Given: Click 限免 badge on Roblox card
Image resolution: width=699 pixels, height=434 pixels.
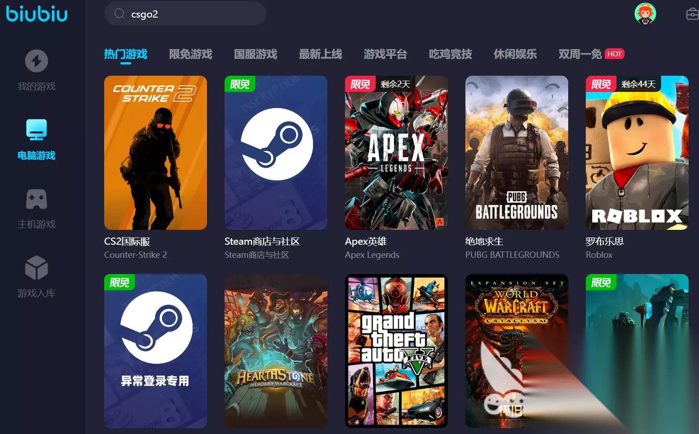Looking at the screenshot, I should coord(601,84).
